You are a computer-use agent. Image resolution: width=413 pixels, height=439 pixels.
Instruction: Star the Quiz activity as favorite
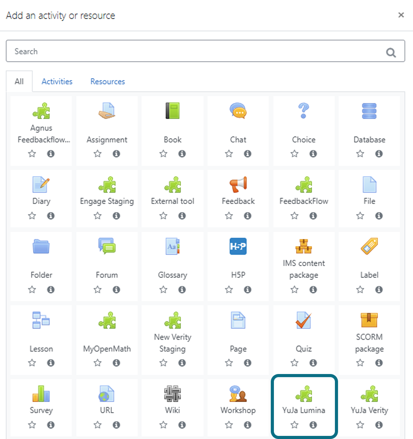pos(294,363)
